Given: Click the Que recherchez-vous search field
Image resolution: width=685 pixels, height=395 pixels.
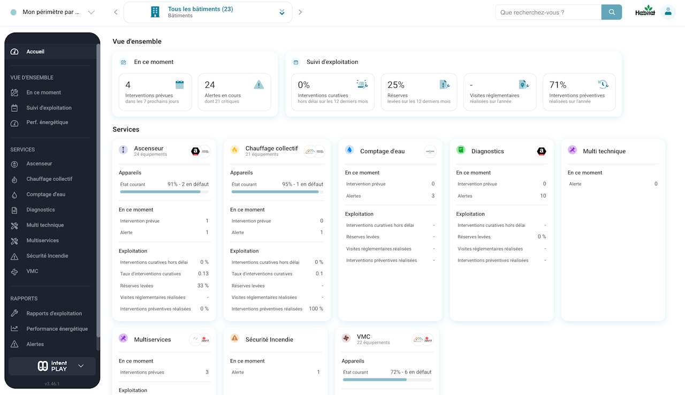Looking at the screenshot, I should (548, 12).
